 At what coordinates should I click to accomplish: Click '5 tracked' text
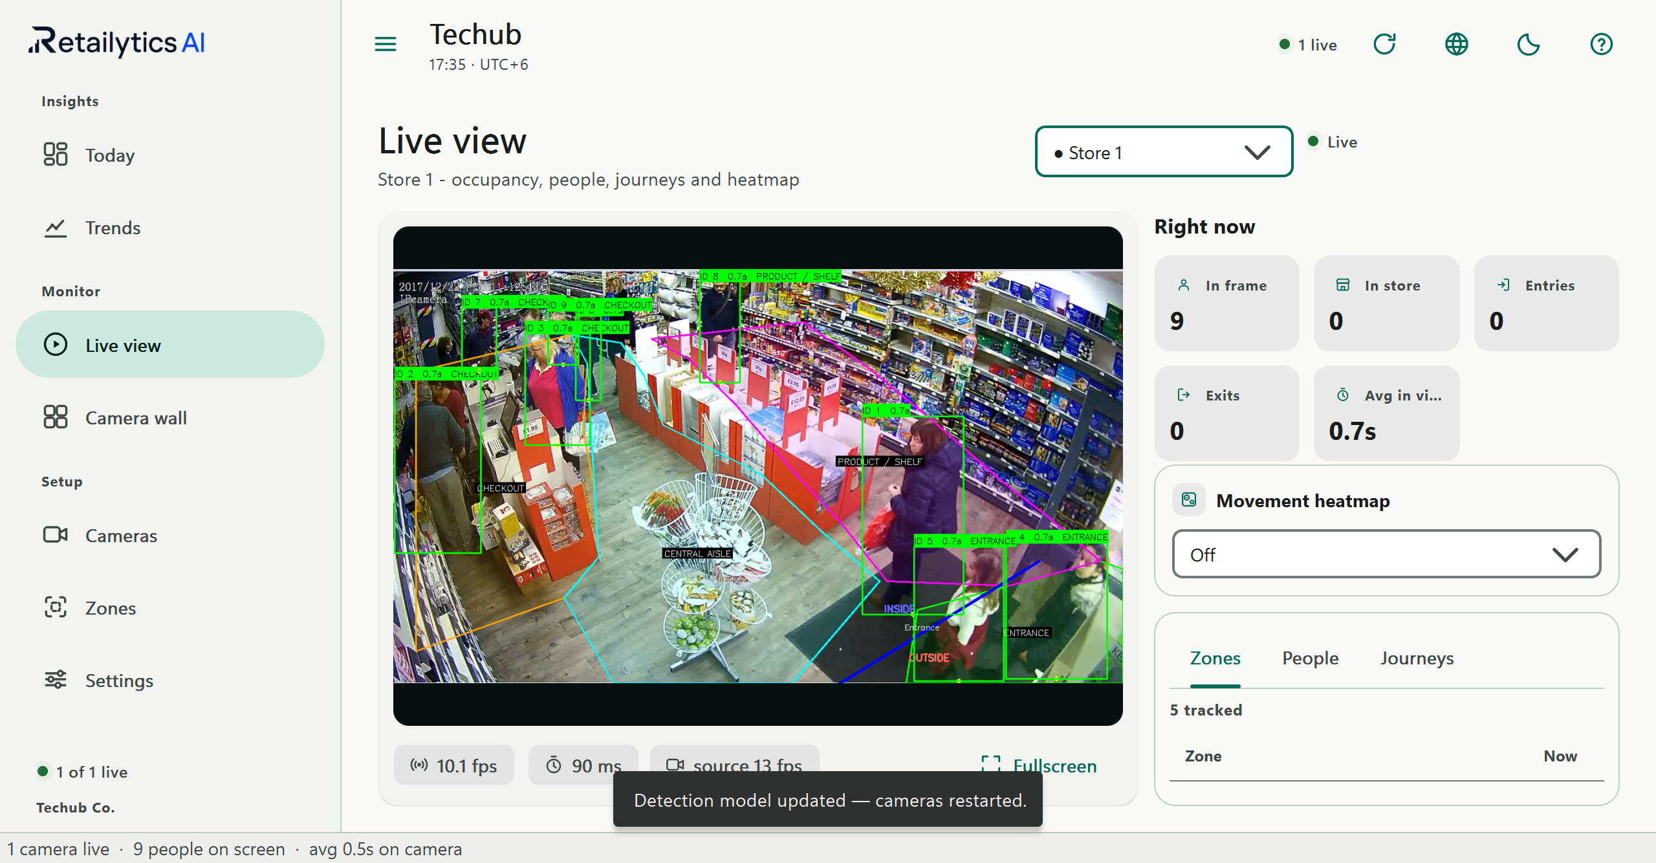tap(1206, 710)
